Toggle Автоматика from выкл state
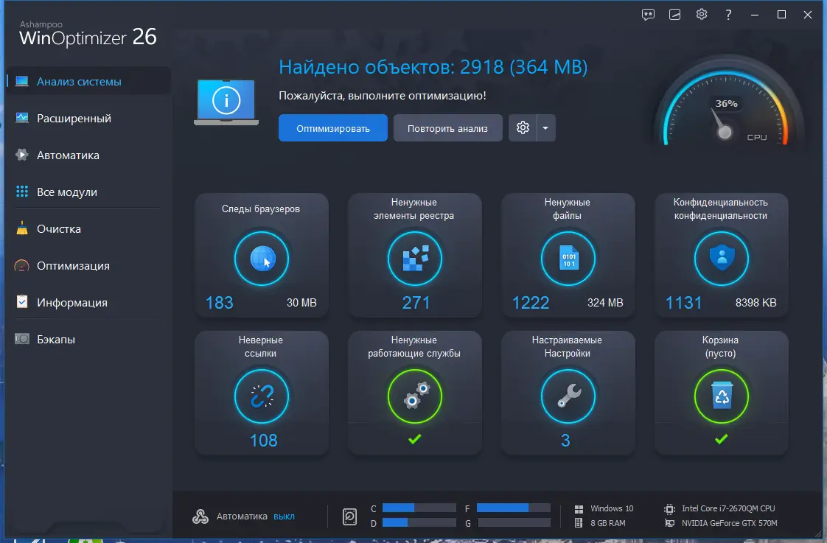Viewport: 827px width, 543px height. (285, 516)
